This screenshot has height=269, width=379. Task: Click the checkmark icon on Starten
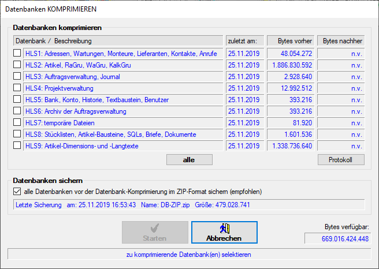click(x=154, y=228)
